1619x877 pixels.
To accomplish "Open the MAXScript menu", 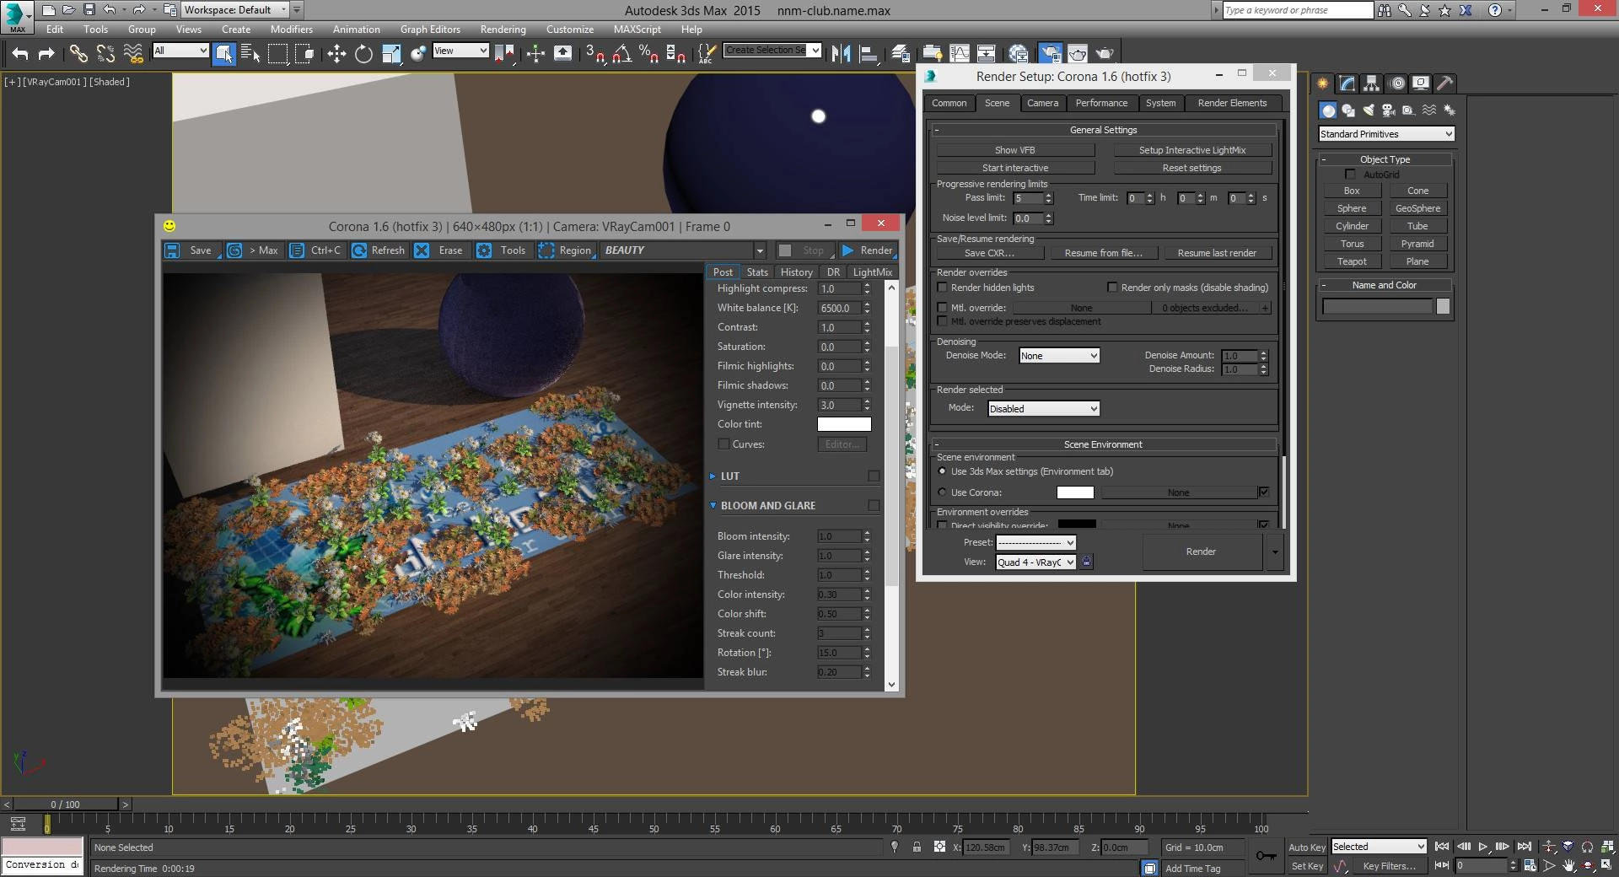I will coord(637,30).
